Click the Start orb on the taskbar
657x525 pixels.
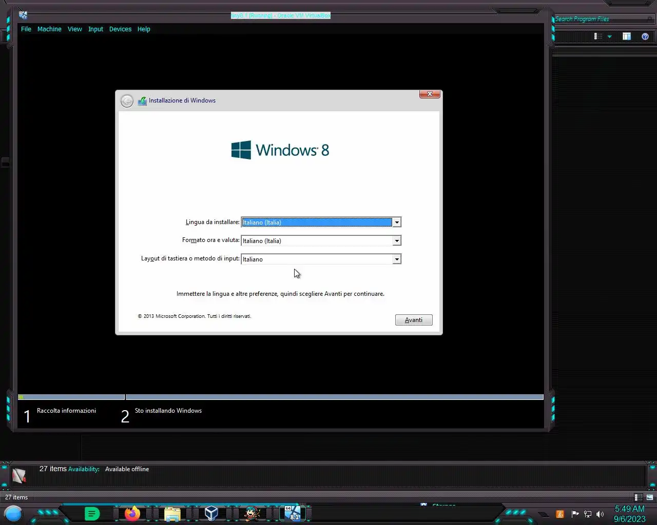point(13,513)
